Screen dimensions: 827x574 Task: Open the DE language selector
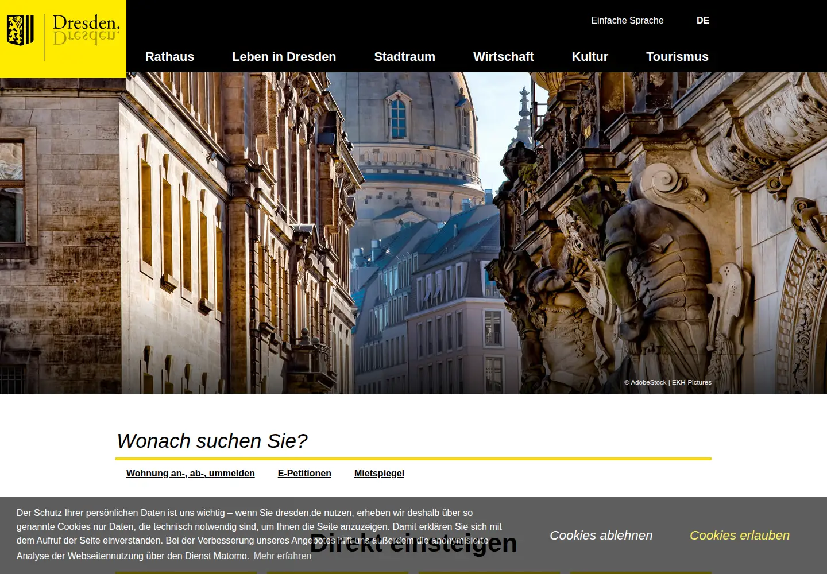703,20
